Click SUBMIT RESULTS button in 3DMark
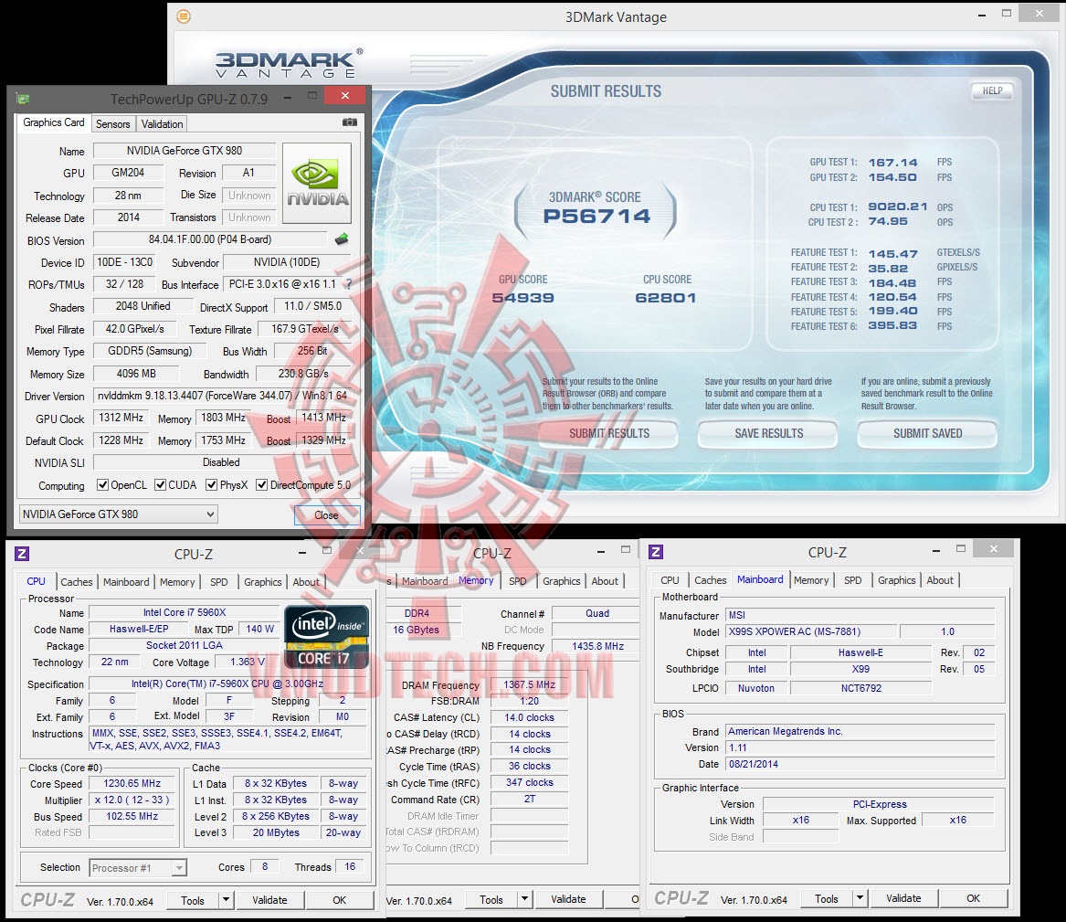Screen dimensions: 1066x922 pos(609,434)
